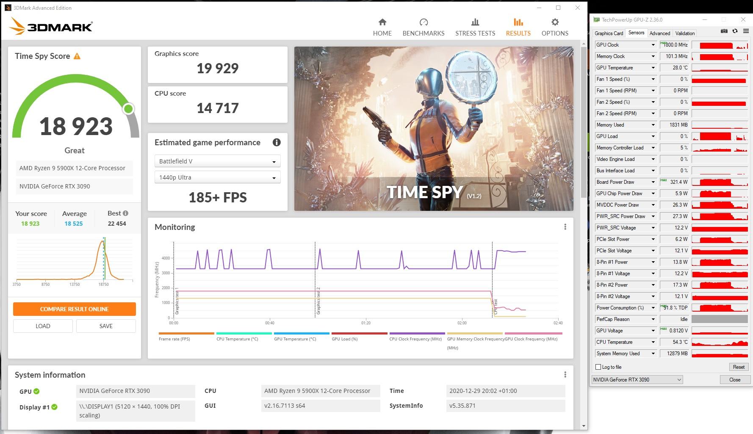Open the GPU-Z hamburger menu icon
Image resolution: width=753 pixels, height=434 pixels.
click(746, 31)
